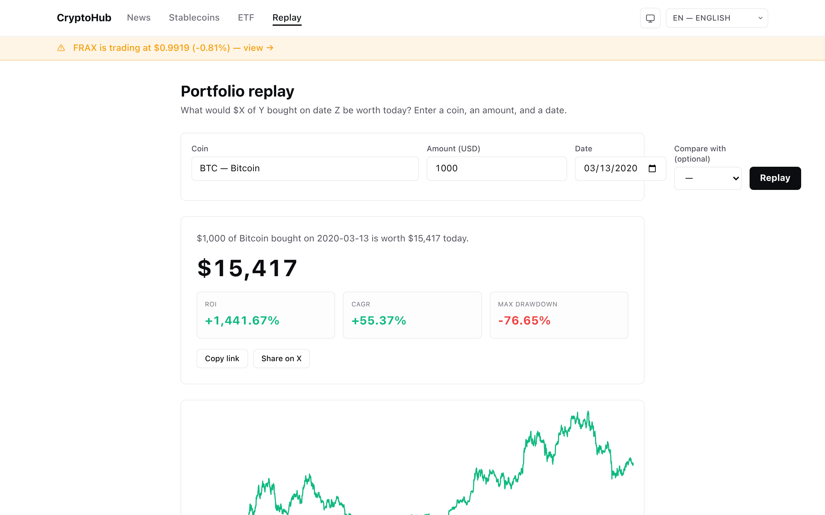Click the black Replay button
The width and height of the screenshot is (825, 515).
click(x=775, y=178)
